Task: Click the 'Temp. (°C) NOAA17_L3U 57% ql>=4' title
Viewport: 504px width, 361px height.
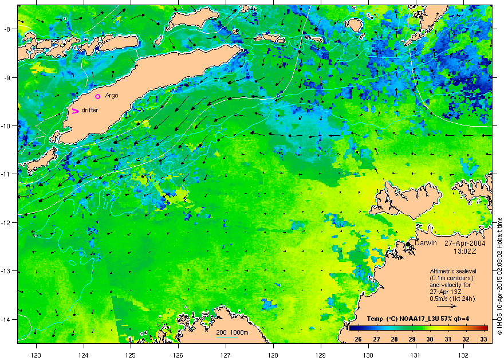Action: click(418, 319)
